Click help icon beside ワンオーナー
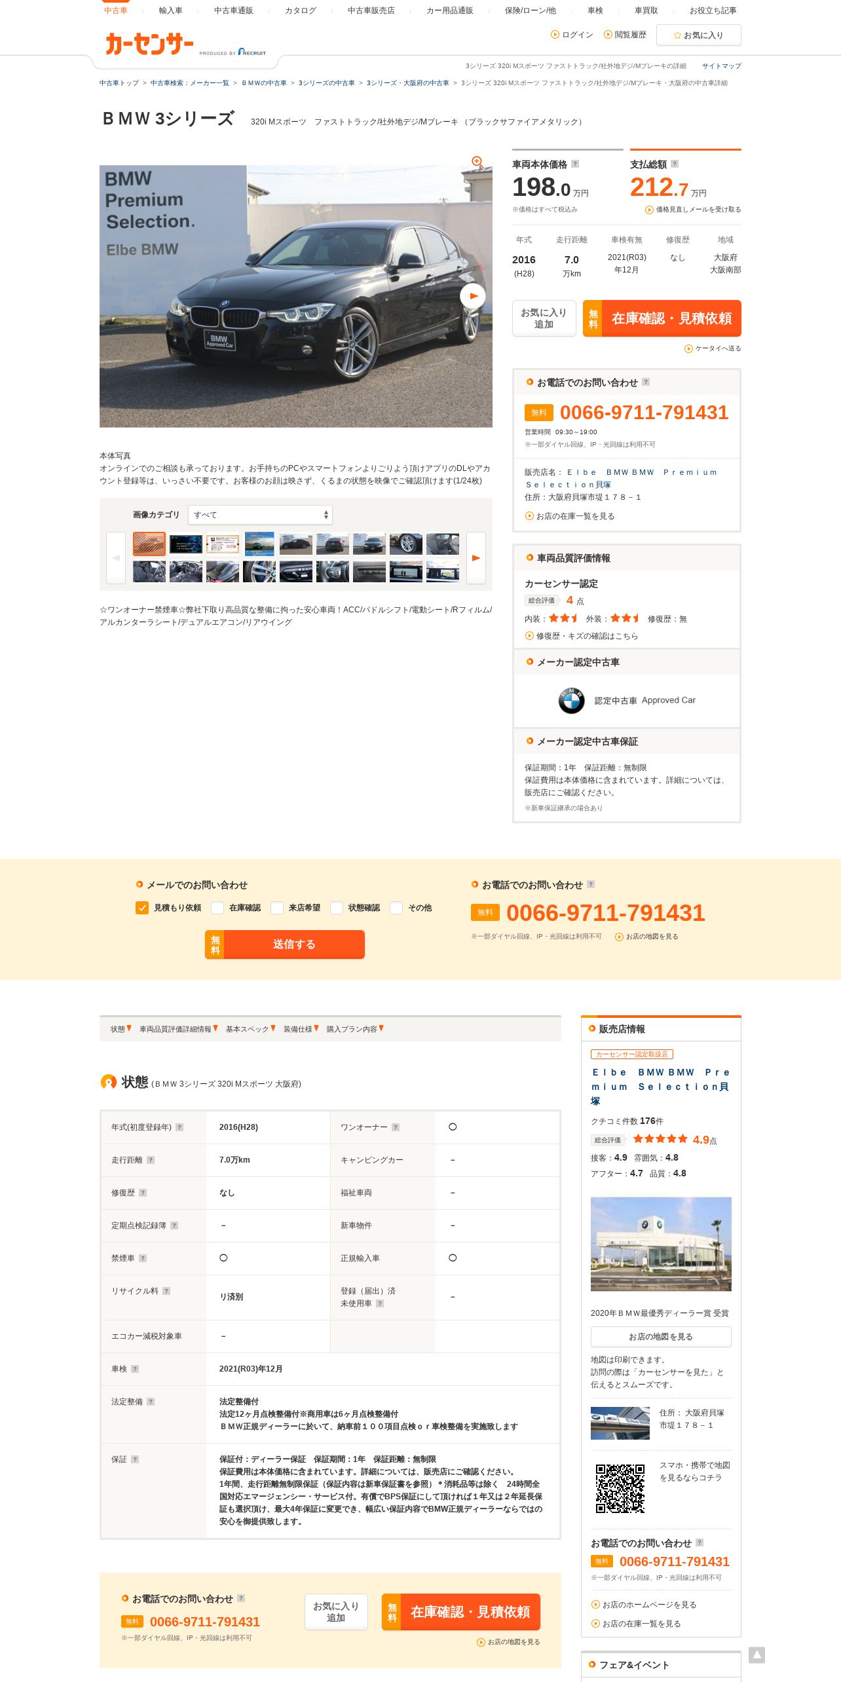Image resolution: width=841 pixels, height=1682 pixels. point(396,1127)
